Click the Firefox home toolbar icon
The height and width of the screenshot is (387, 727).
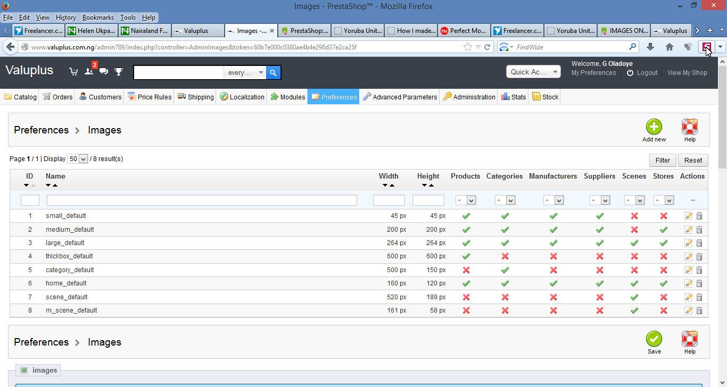[670, 47]
